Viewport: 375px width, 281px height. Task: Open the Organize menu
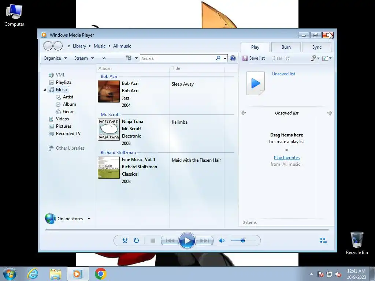[55, 58]
